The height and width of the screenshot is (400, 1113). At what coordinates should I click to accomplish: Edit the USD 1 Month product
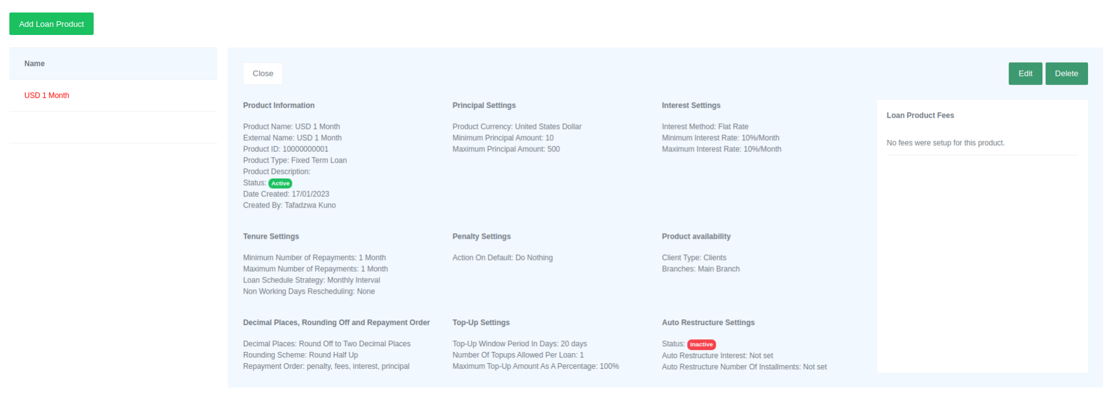(x=1025, y=74)
